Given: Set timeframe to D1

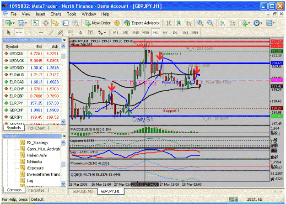Looking at the screenshot, I should [175, 33].
